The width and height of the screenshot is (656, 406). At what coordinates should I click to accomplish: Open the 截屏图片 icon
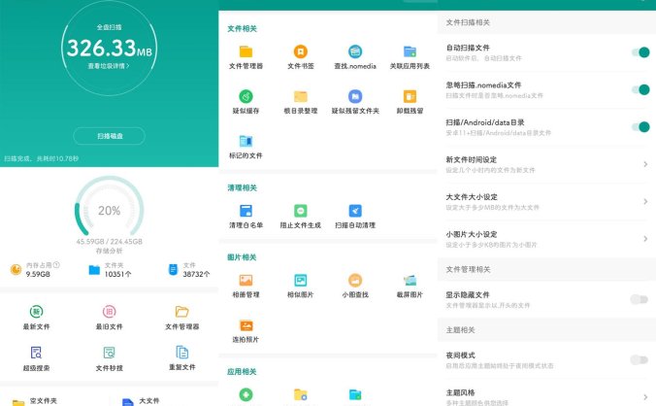coord(410,280)
